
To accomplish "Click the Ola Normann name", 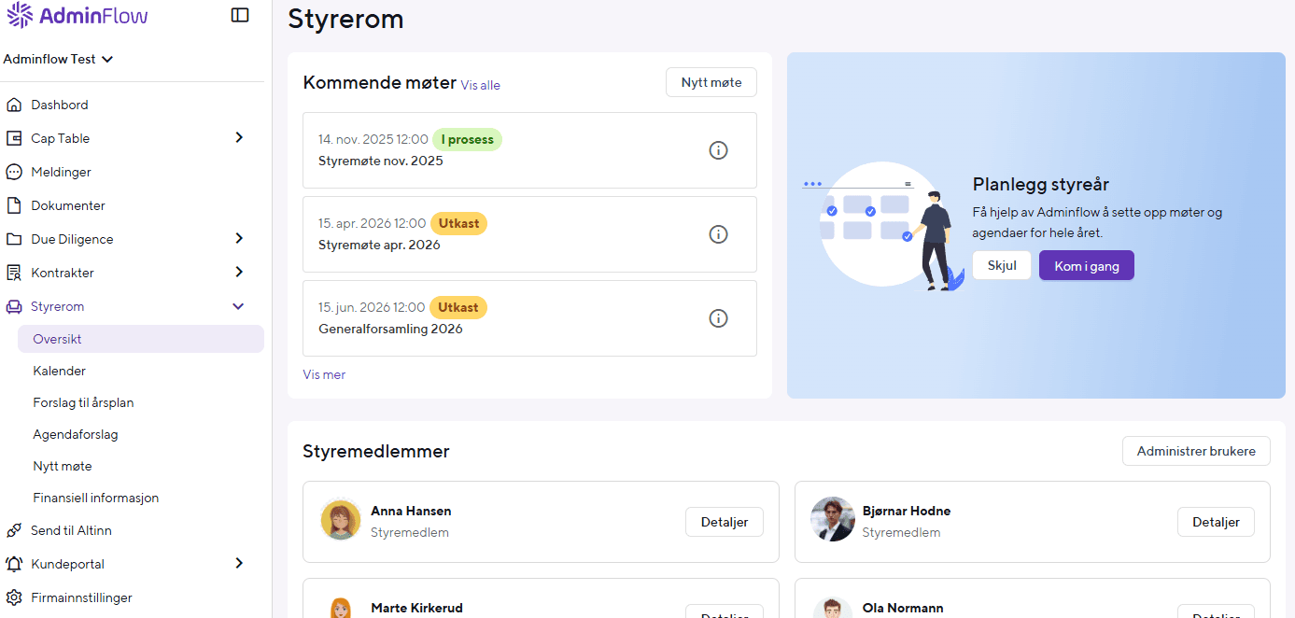I will [903, 608].
